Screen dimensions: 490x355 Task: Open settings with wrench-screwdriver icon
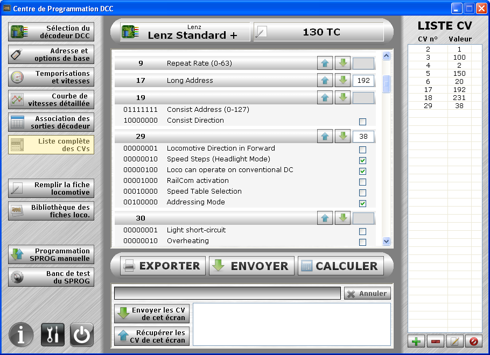[53, 335]
